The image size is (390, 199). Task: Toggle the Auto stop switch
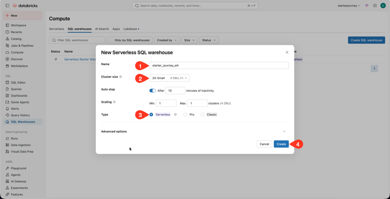tap(152, 91)
